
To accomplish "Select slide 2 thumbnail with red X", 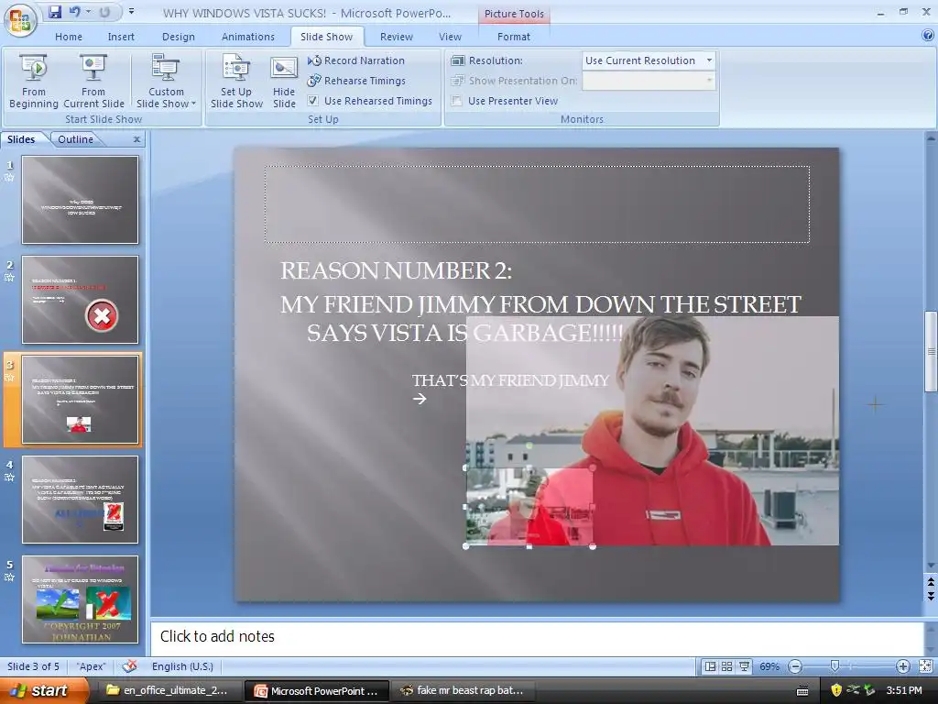I will click(81, 300).
